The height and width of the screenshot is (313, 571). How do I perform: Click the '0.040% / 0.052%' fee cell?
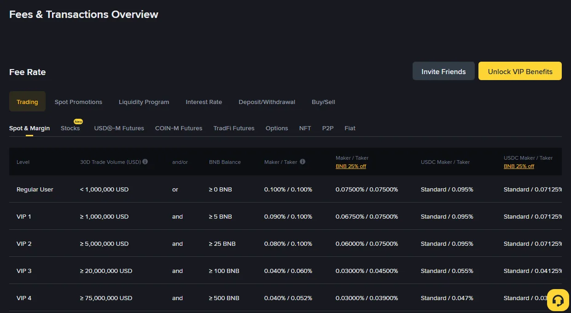288,298
